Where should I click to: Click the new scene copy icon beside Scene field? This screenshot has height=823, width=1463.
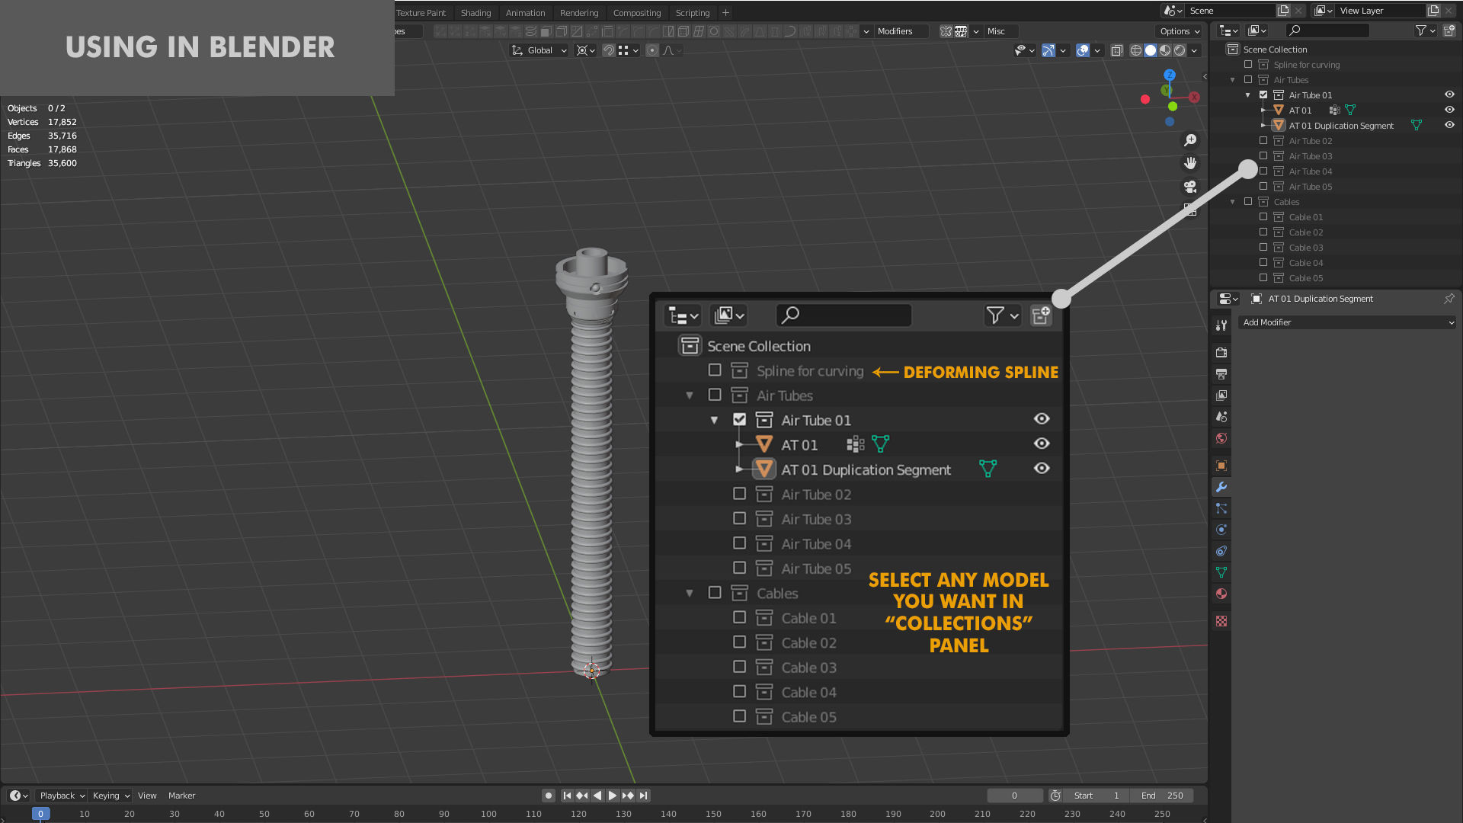click(1283, 11)
